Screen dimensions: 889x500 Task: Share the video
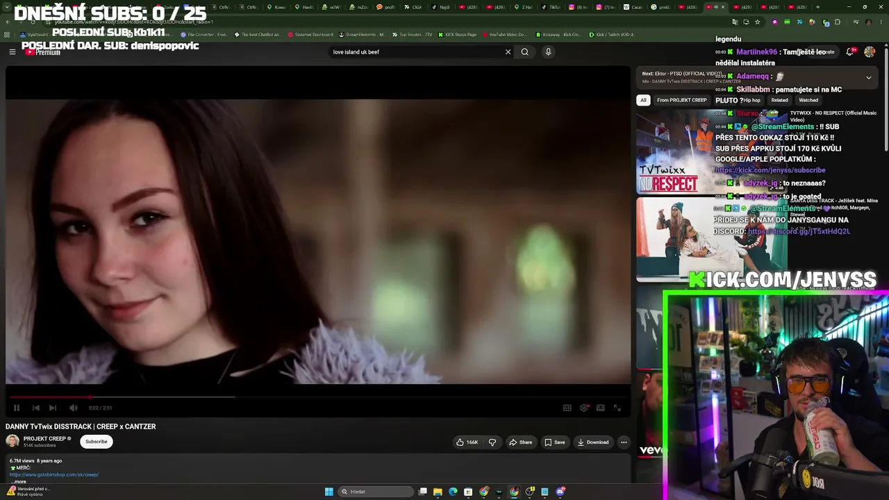click(x=520, y=442)
